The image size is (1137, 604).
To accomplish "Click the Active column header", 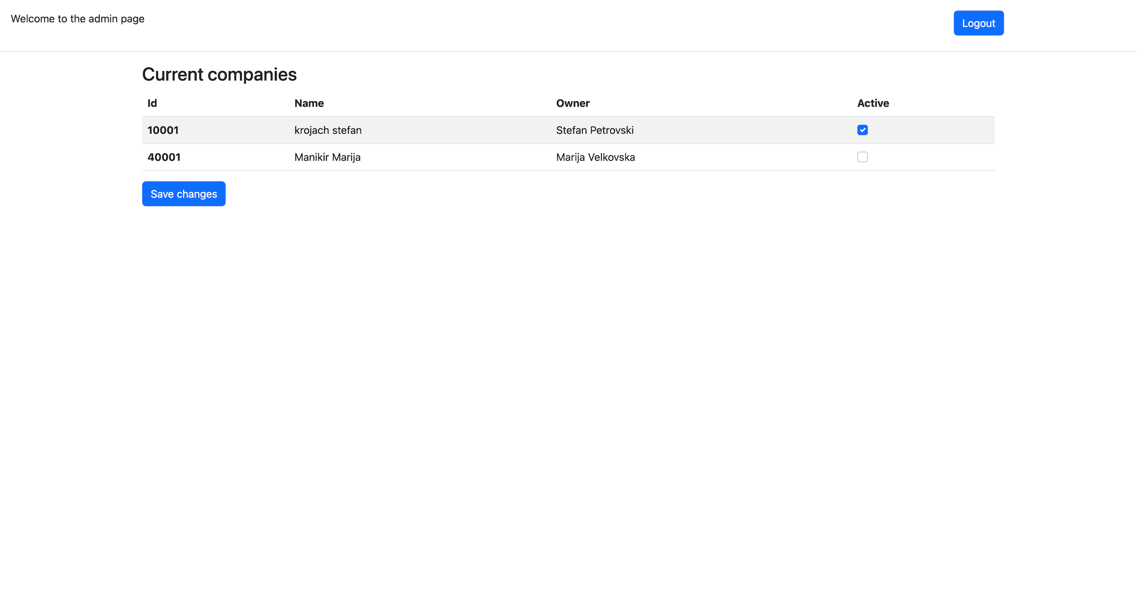I will pyautogui.click(x=873, y=103).
